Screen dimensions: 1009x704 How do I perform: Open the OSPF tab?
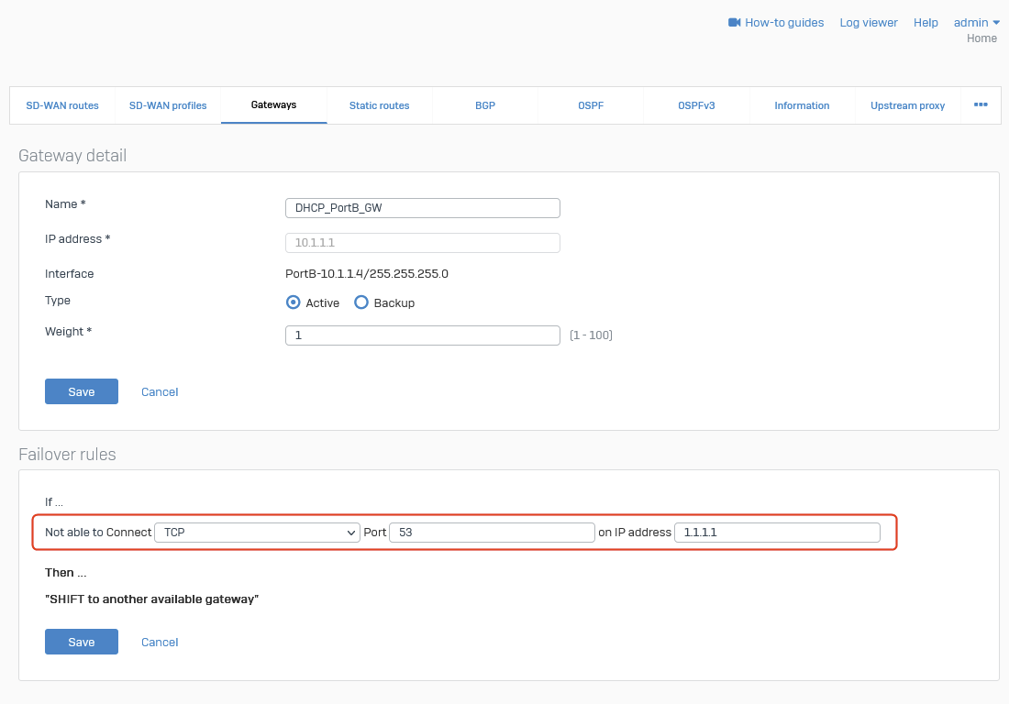click(x=591, y=105)
